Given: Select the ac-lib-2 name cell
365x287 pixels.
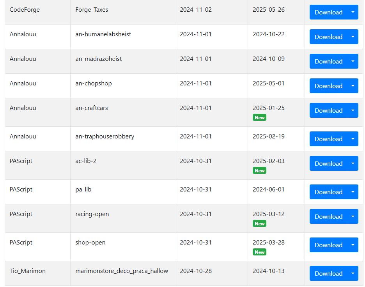Looking at the screenshot, I should tap(123, 165).
